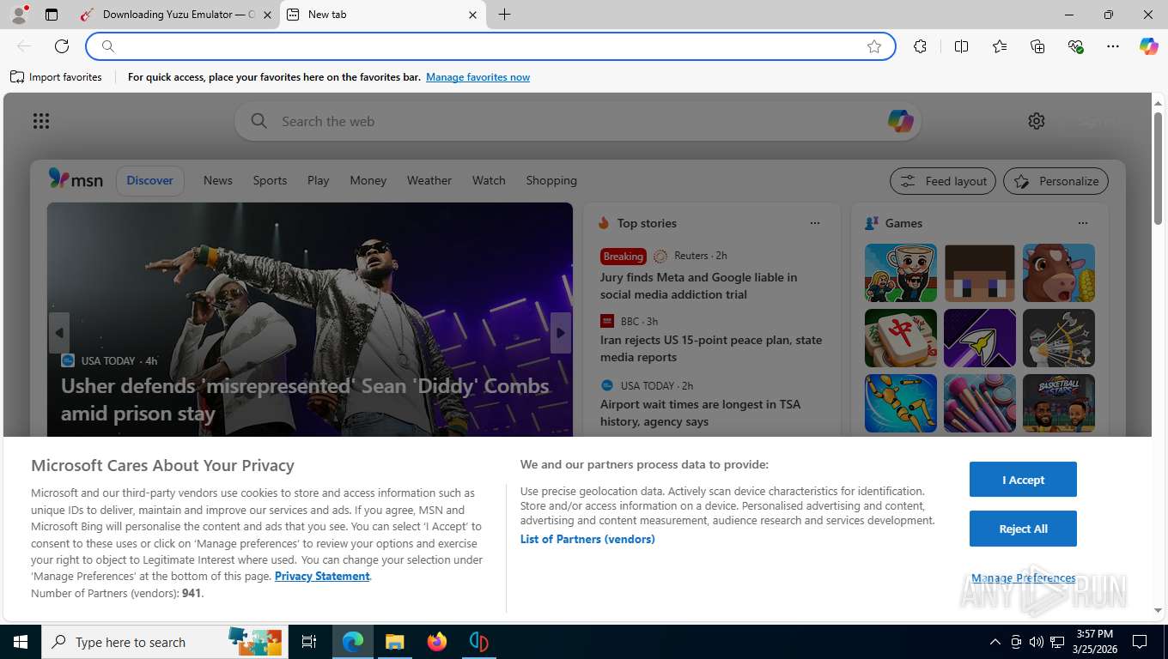Open the Shopping tab

pyautogui.click(x=551, y=180)
